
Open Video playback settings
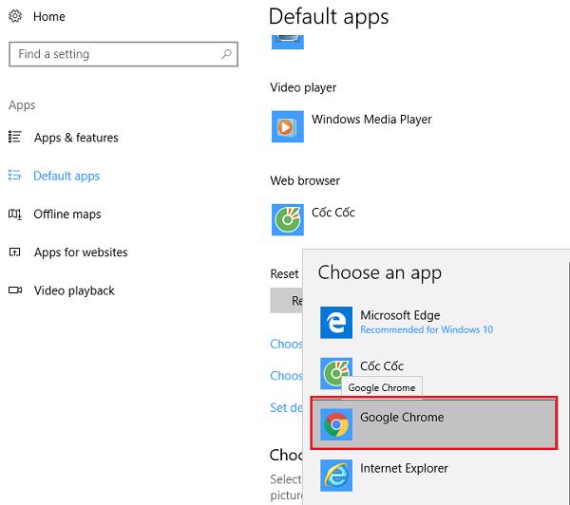coord(74,290)
